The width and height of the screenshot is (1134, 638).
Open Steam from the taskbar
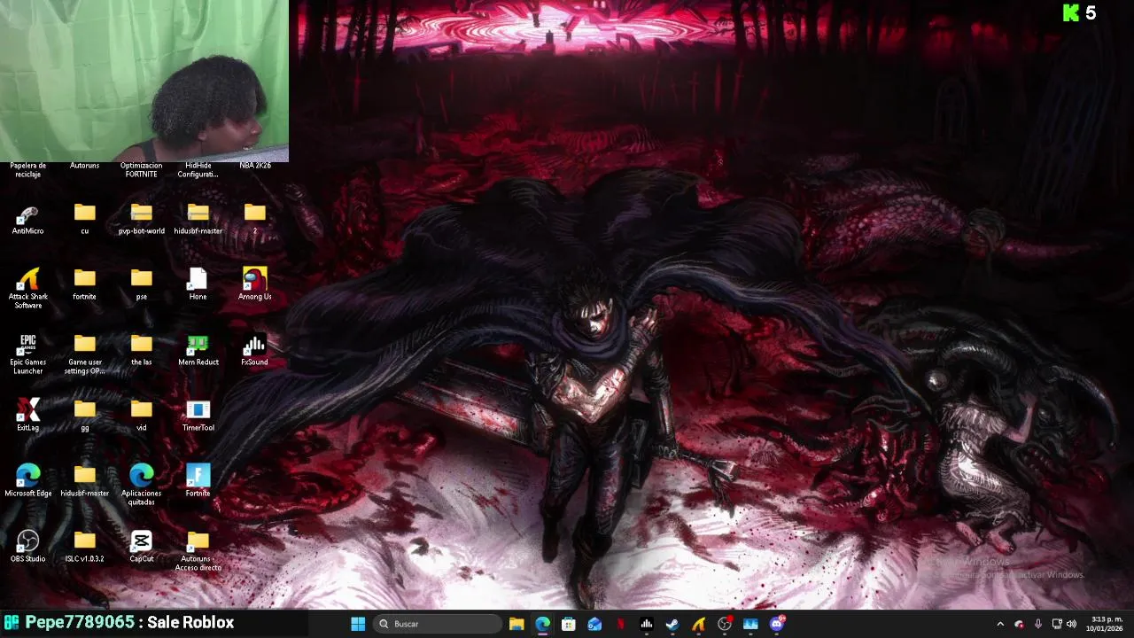coord(672,624)
